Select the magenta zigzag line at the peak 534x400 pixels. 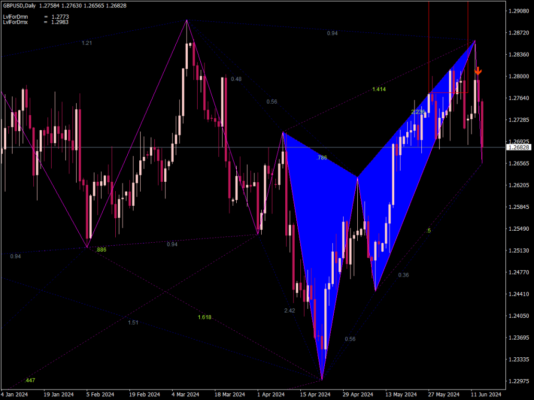pos(187,20)
